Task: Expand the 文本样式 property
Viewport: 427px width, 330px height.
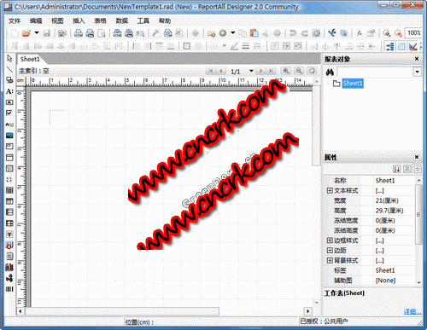Action: [330, 190]
